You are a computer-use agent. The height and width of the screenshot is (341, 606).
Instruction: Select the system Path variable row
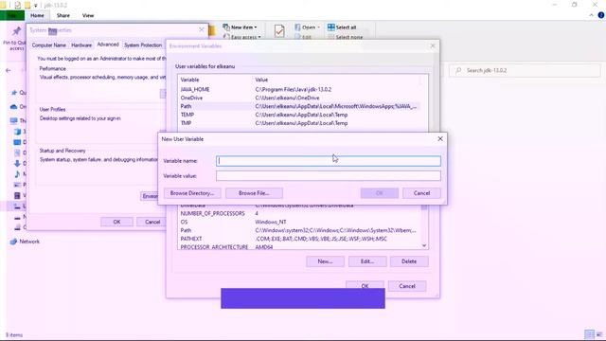298,230
